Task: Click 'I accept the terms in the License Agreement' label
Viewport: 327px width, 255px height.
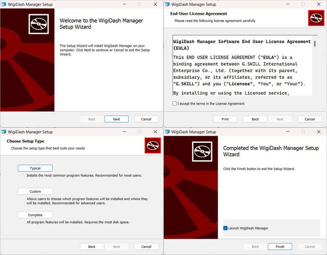Action: [x=211, y=103]
